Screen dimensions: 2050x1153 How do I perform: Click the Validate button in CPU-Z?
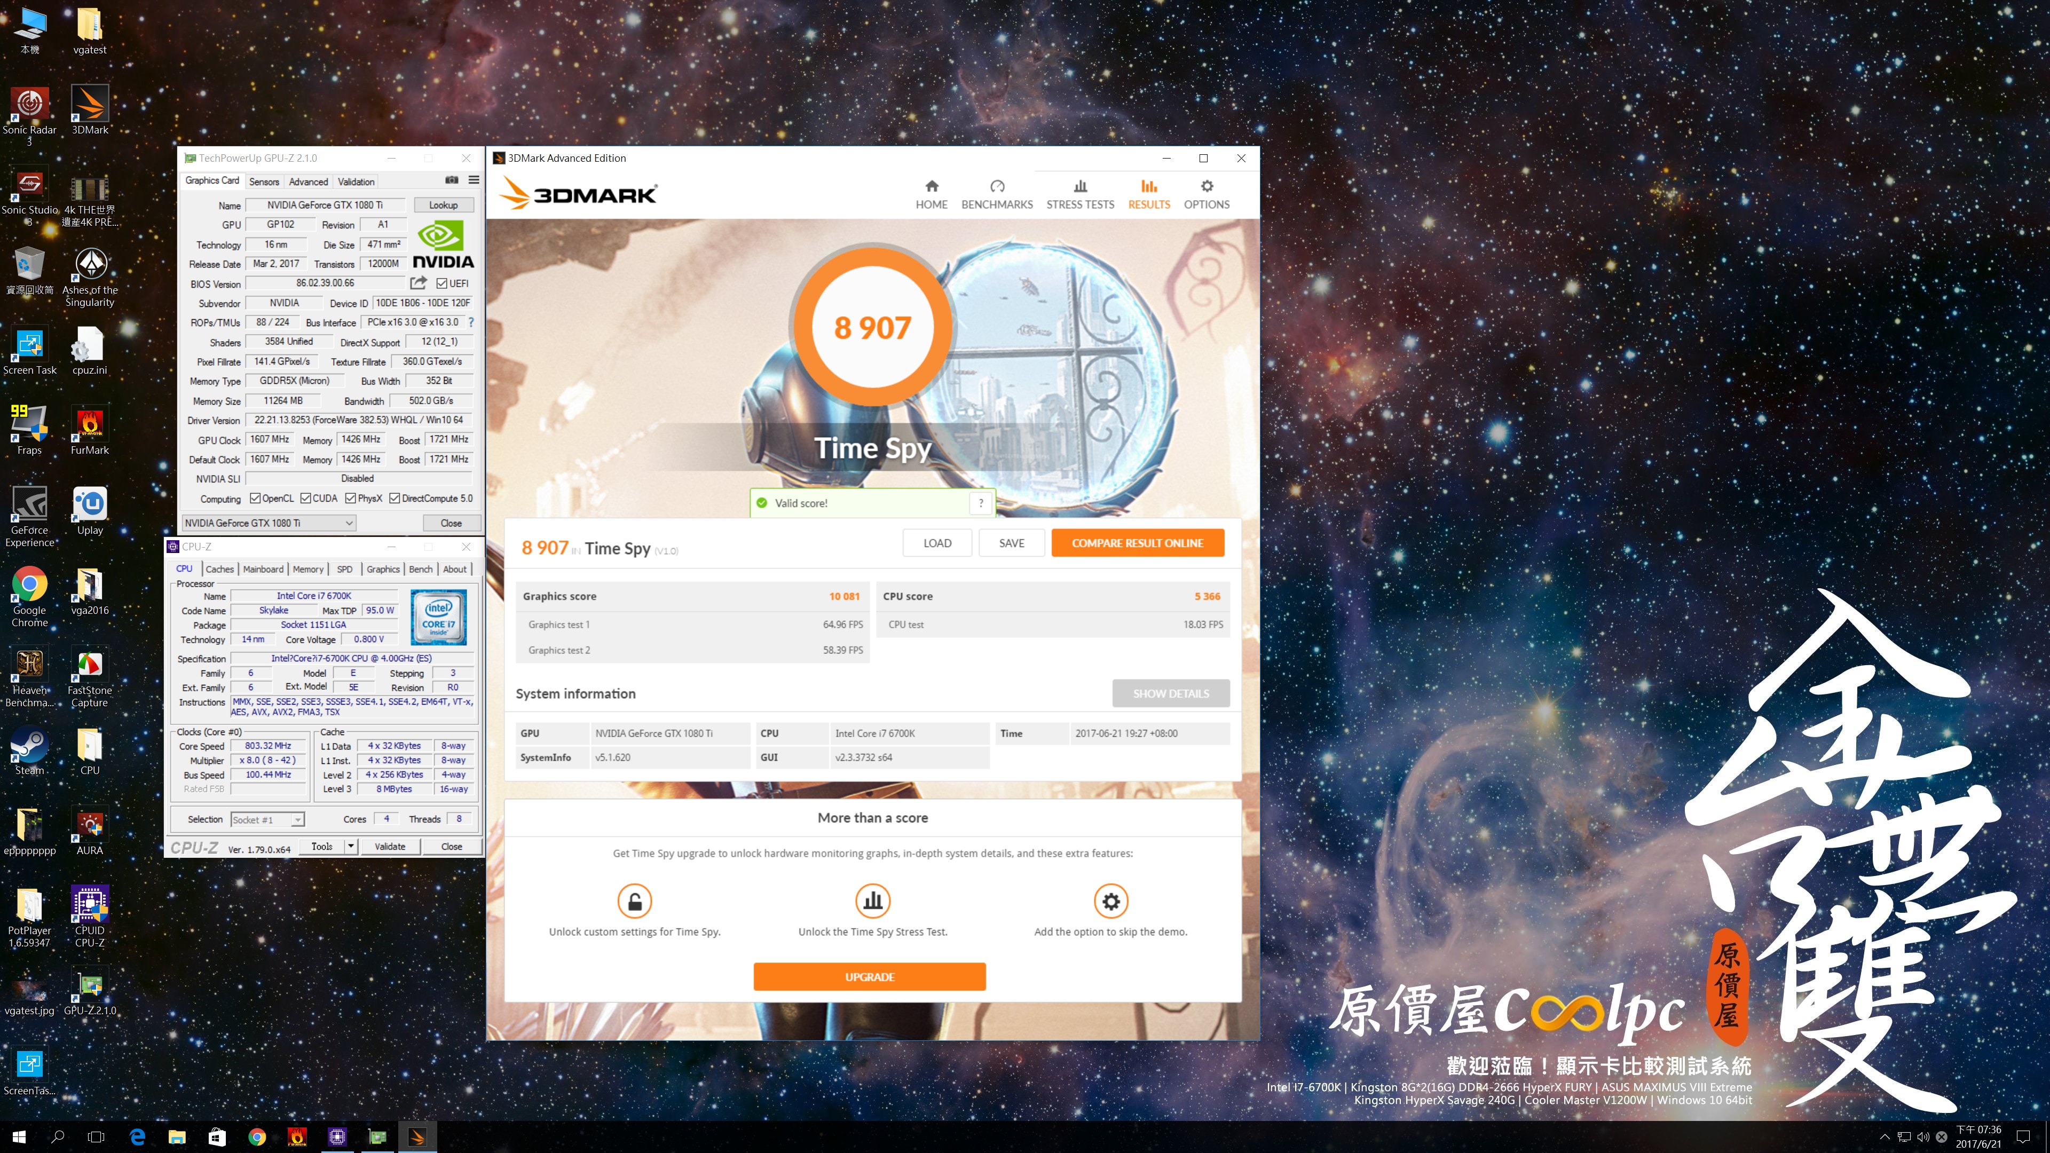tap(390, 846)
